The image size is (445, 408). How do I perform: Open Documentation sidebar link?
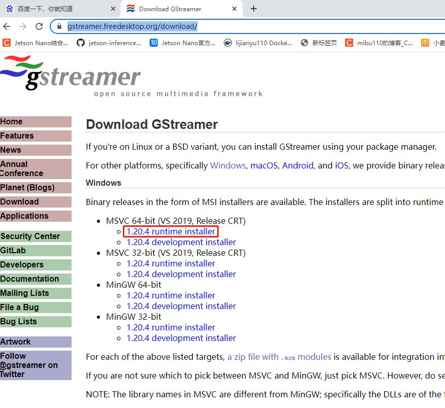coord(36,279)
